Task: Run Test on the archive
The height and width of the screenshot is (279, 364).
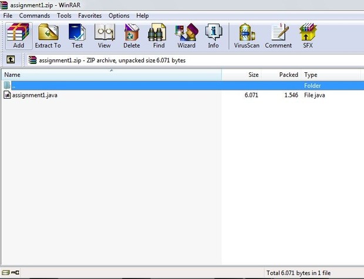Action: click(x=77, y=36)
